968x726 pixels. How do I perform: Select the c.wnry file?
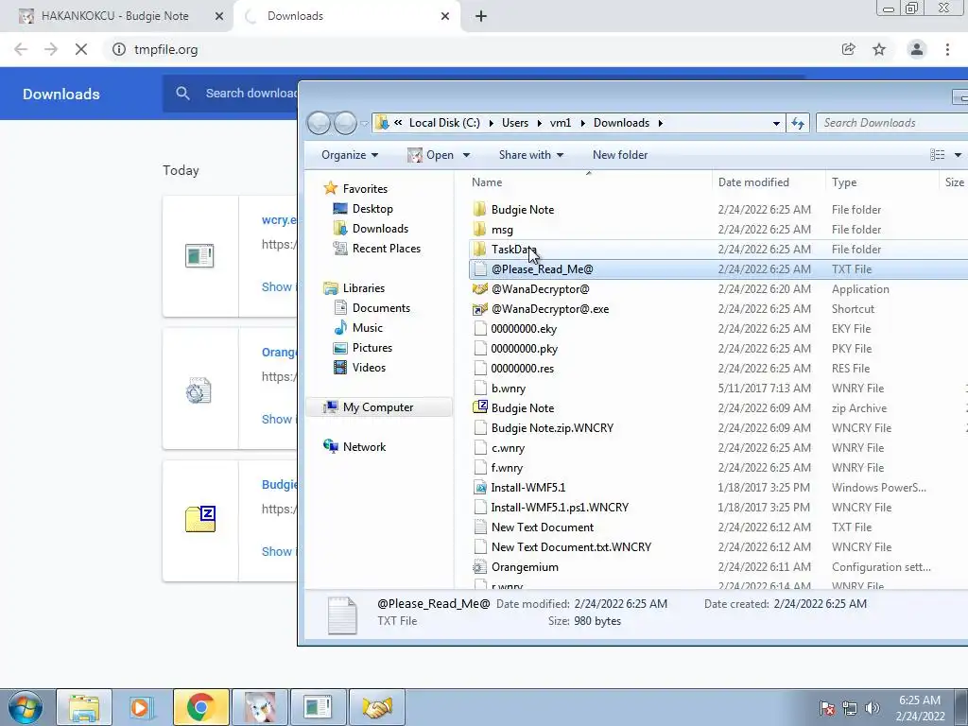(x=508, y=447)
